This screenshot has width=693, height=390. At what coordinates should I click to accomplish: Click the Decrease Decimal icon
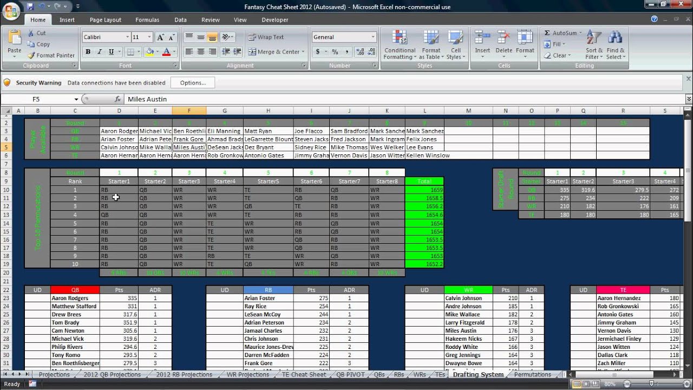click(371, 52)
